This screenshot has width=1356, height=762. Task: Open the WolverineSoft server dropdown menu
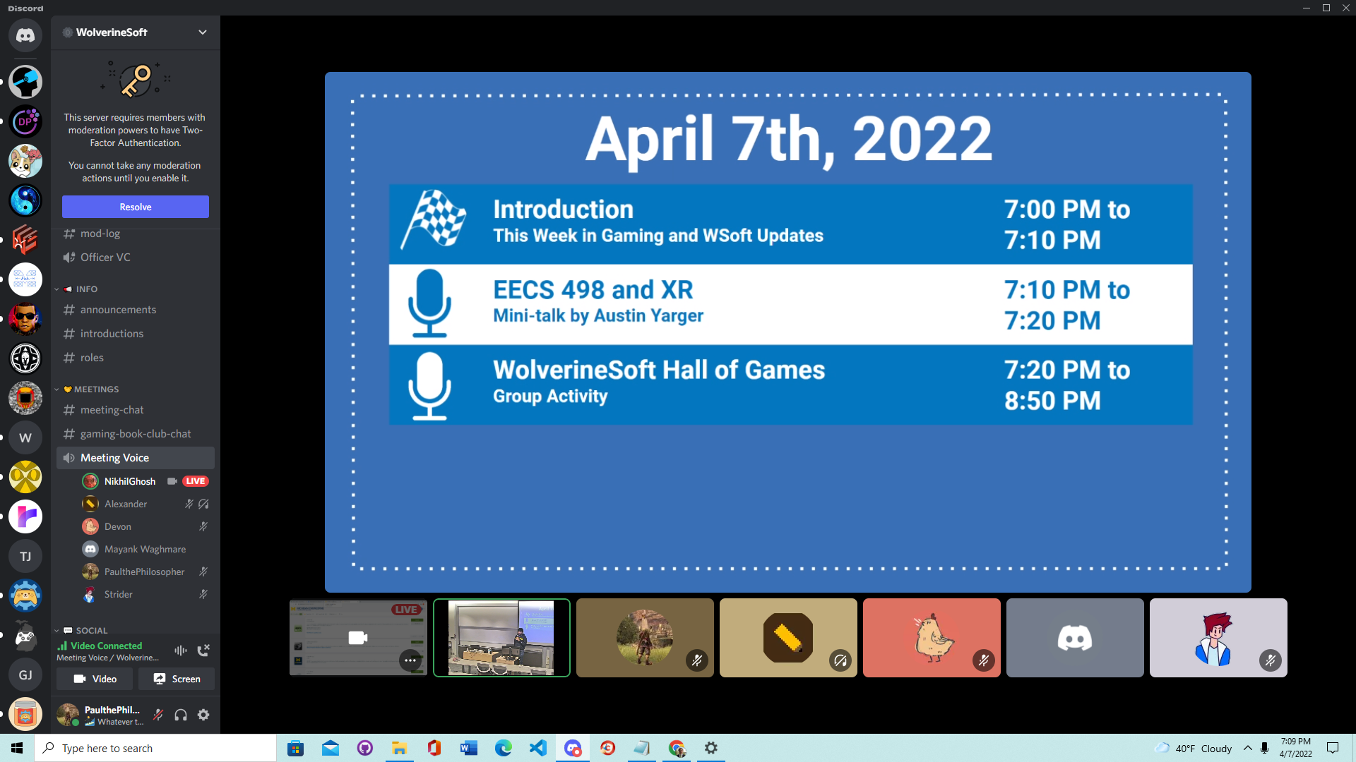point(203,32)
